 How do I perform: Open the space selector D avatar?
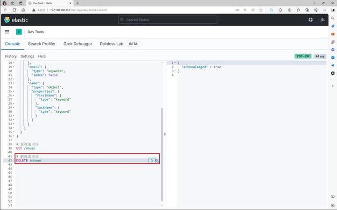(x=19, y=32)
